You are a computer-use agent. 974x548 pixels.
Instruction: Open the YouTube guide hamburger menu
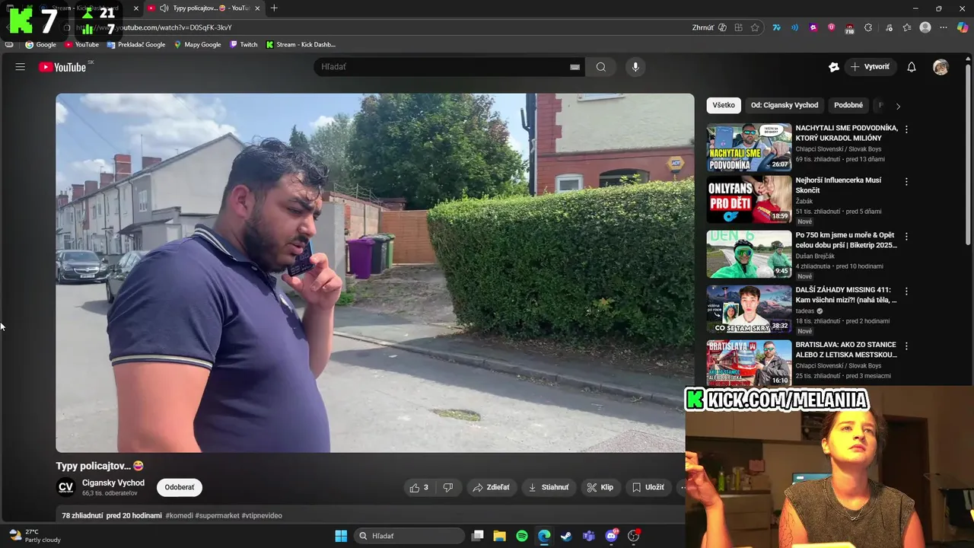21,67
